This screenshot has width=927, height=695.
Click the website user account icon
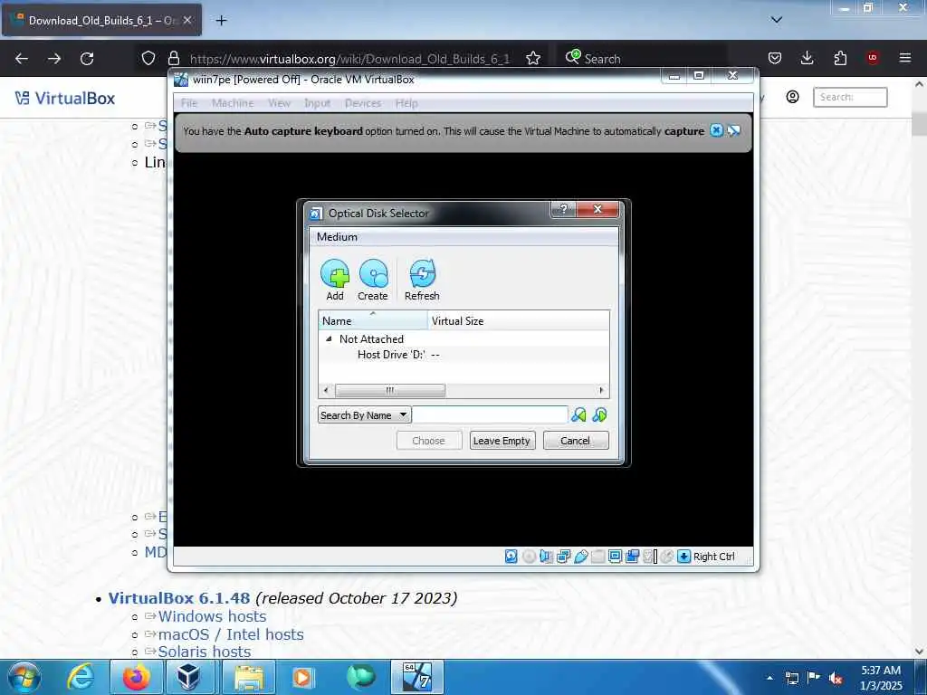click(x=792, y=97)
